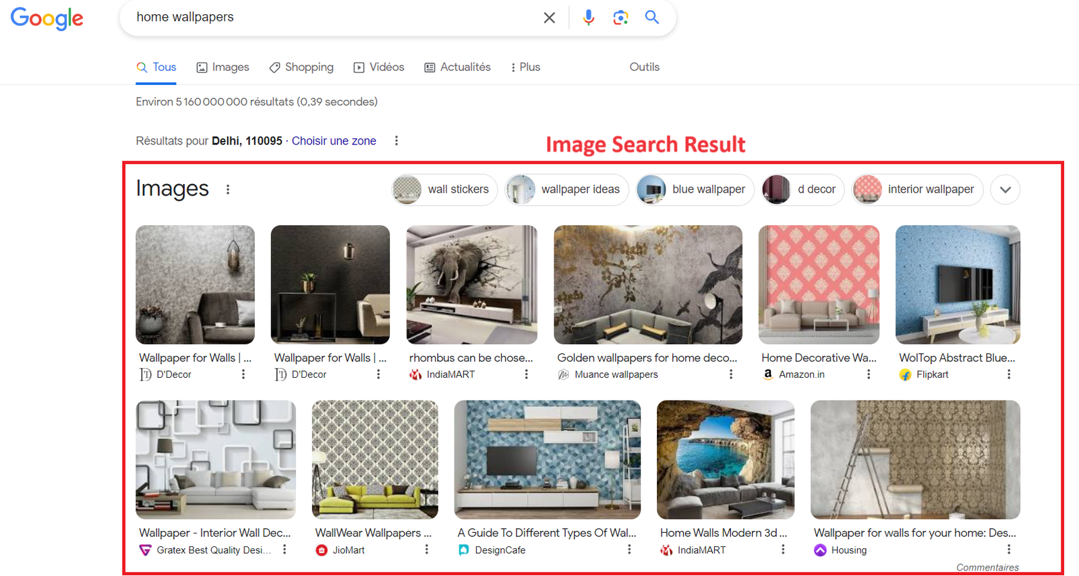1079x576 pixels.
Task: Click the Choisir une zone link
Action: [x=334, y=141]
